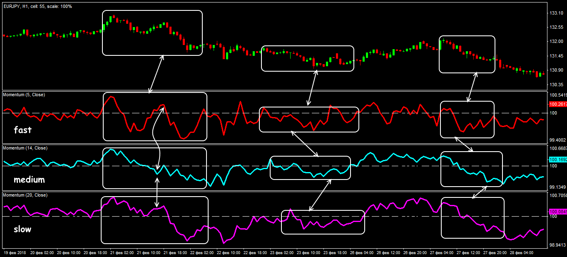Click the 100.6687 value on medium momentum axis
567x257 pixels.
(x=558, y=149)
